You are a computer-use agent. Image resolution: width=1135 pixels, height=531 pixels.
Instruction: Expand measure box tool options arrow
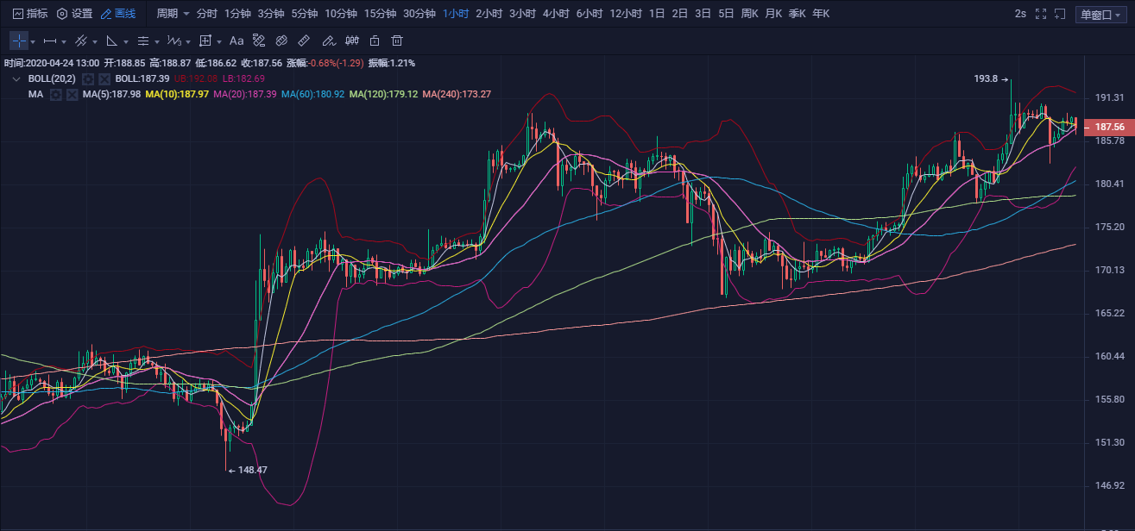[x=219, y=41]
